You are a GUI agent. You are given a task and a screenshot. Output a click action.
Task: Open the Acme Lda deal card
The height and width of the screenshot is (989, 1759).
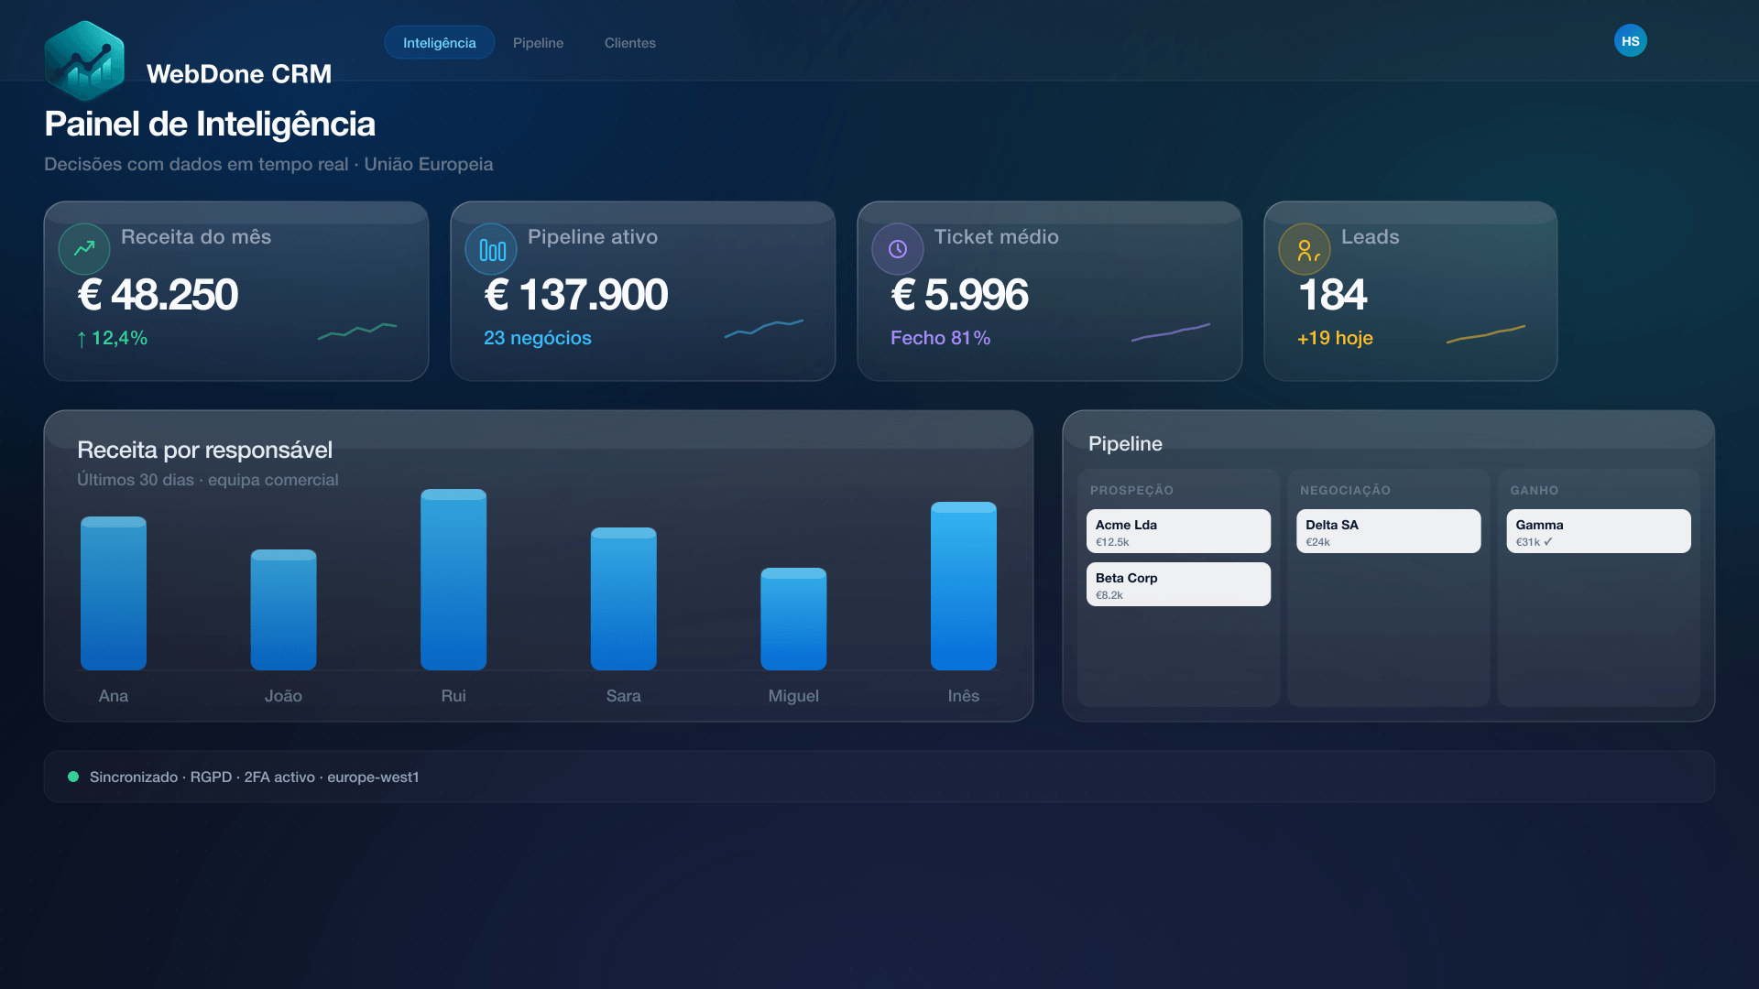point(1178,531)
